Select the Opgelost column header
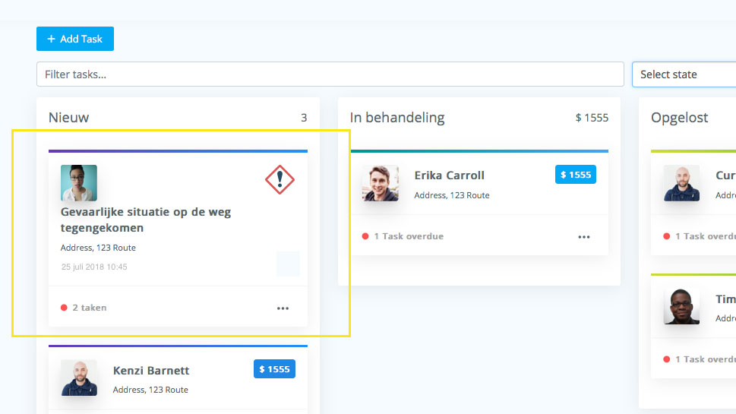This screenshot has height=414, width=736. (679, 118)
